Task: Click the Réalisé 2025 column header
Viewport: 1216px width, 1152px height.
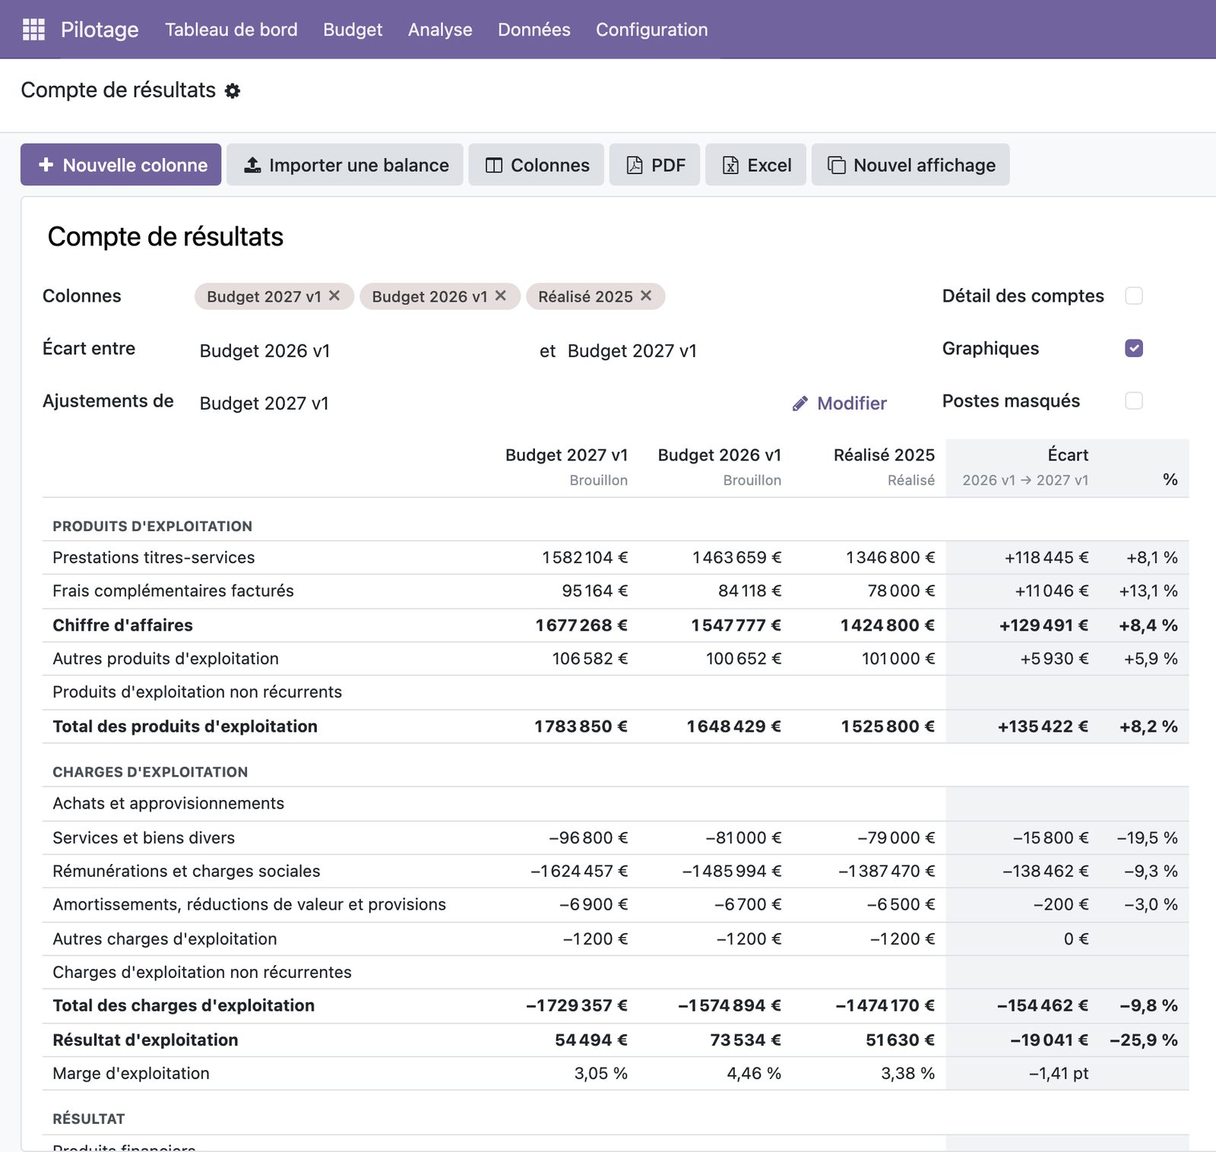Action: click(x=884, y=455)
